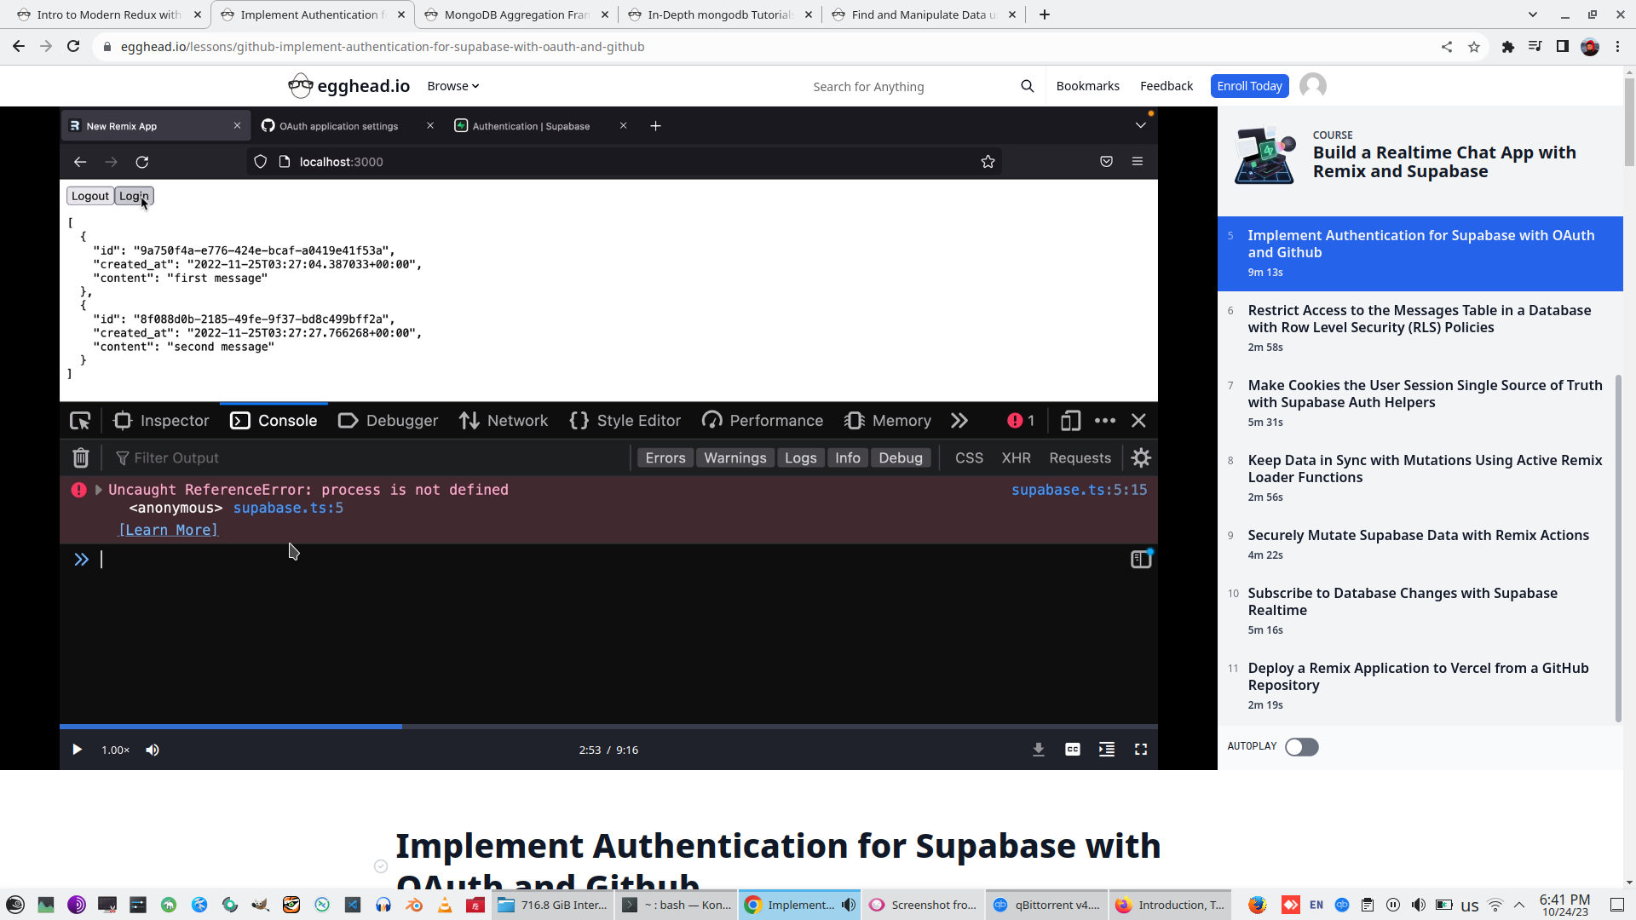Screen dimensions: 1636x920
Task: Toggle the video transcript sidebar icon
Action: click(x=1106, y=750)
